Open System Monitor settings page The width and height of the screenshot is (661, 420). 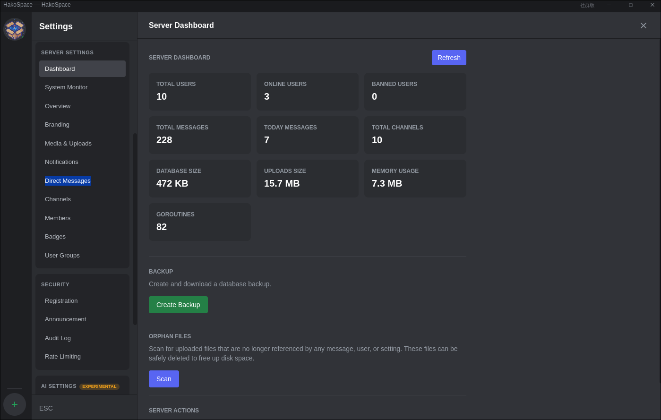click(x=66, y=87)
